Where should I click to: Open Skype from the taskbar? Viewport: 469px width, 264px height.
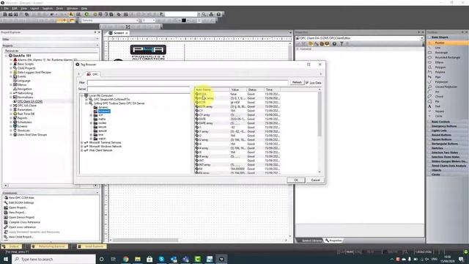(161, 259)
